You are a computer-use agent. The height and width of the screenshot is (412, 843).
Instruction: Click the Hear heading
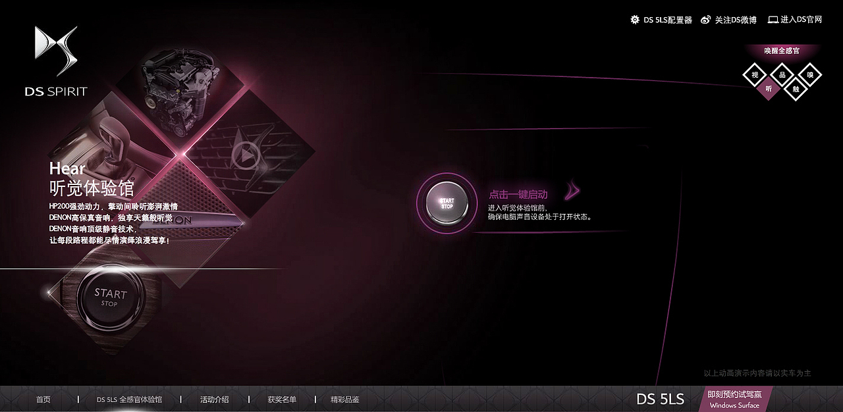click(67, 169)
